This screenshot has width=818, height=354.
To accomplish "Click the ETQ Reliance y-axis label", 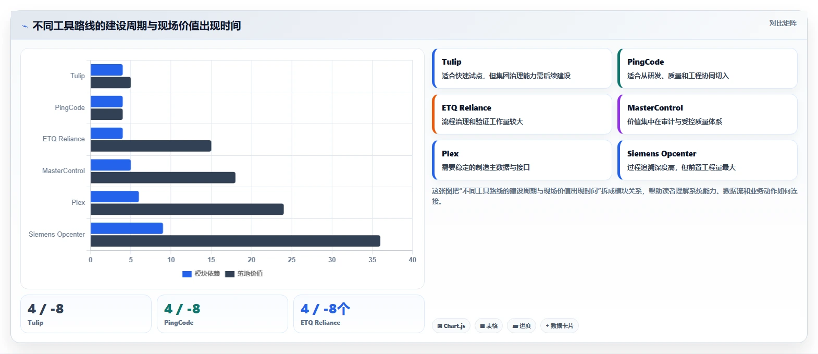I will pyautogui.click(x=64, y=139).
